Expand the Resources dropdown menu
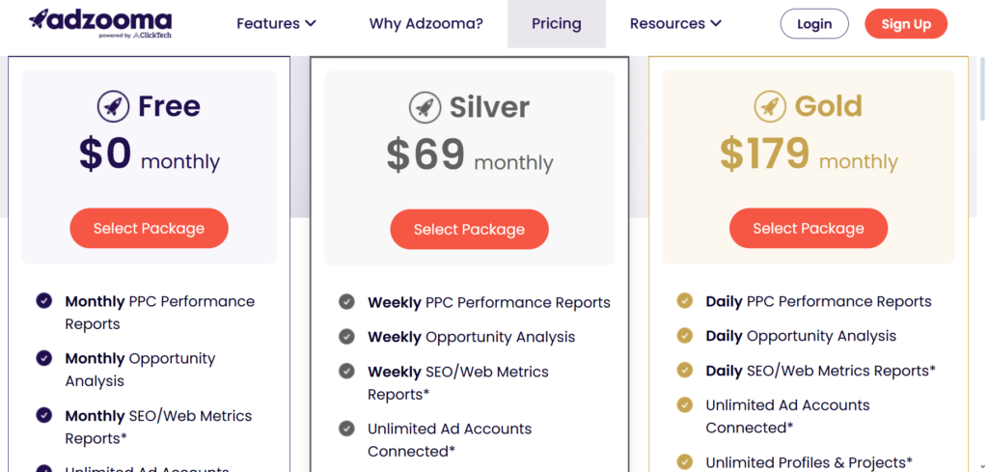The width and height of the screenshot is (988, 472). click(x=675, y=24)
